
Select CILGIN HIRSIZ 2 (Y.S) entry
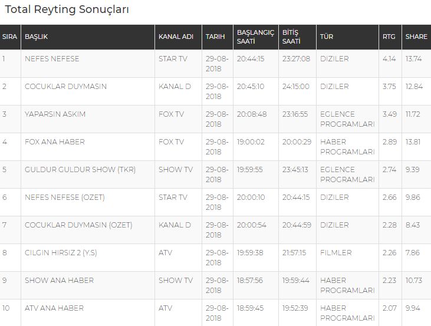click(61, 253)
